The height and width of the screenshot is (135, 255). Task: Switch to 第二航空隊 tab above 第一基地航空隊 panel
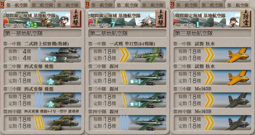42,5
